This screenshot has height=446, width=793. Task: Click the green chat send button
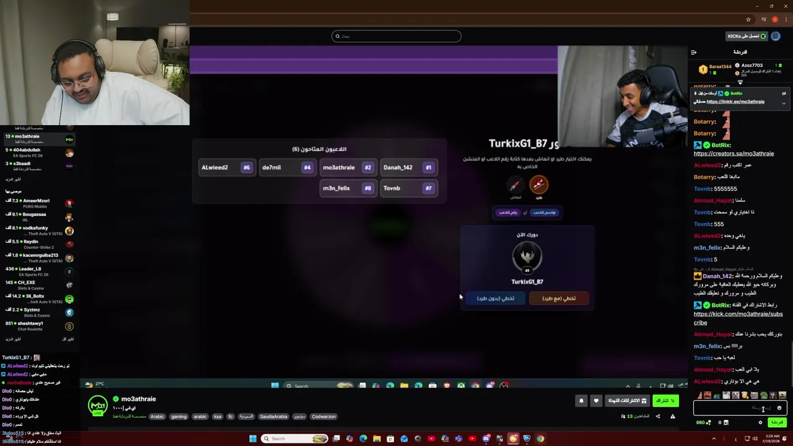[776, 422]
